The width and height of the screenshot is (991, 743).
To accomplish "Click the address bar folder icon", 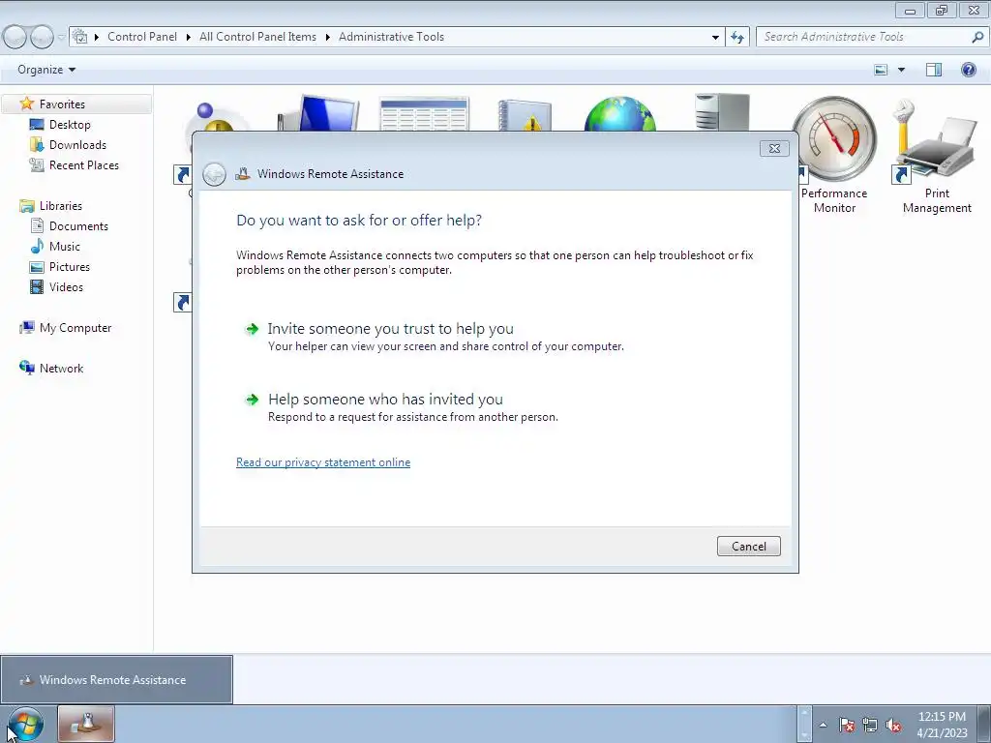I will tap(79, 37).
